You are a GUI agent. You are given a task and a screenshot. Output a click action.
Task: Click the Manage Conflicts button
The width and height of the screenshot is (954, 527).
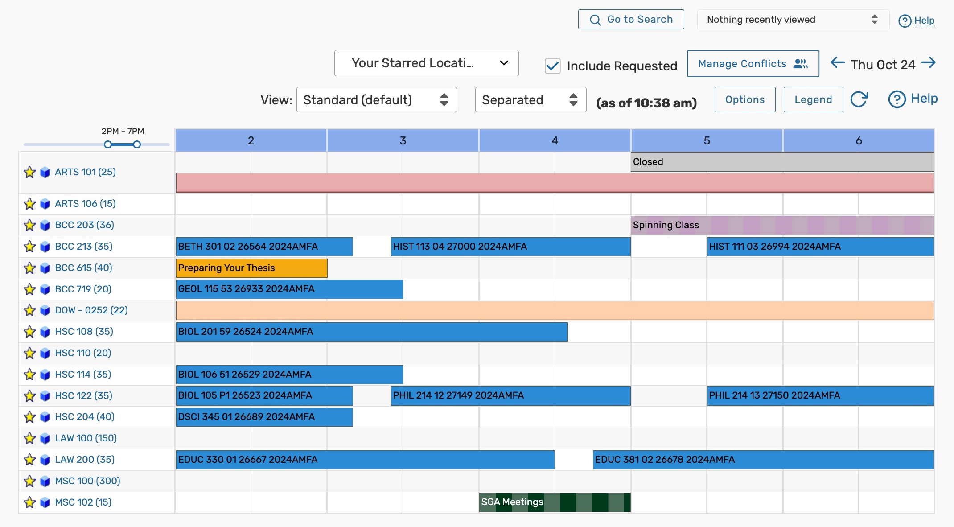(x=753, y=63)
